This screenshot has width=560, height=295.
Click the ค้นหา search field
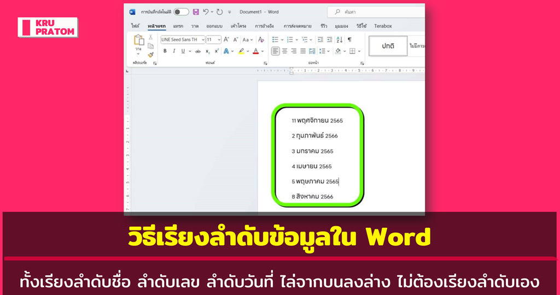point(376,12)
